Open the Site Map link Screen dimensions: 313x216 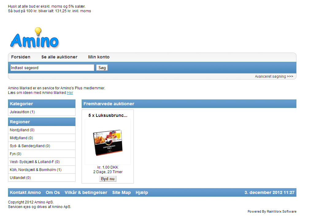pyautogui.click(x=122, y=192)
